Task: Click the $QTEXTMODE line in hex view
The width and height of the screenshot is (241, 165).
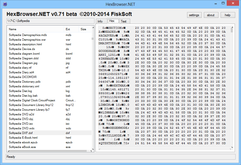Action: point(114,143)
